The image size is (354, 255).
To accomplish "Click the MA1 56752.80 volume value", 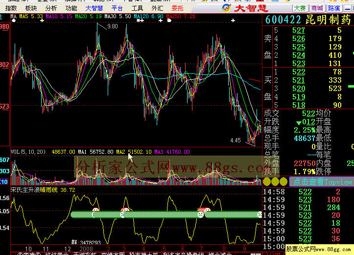I will [96, 152].
